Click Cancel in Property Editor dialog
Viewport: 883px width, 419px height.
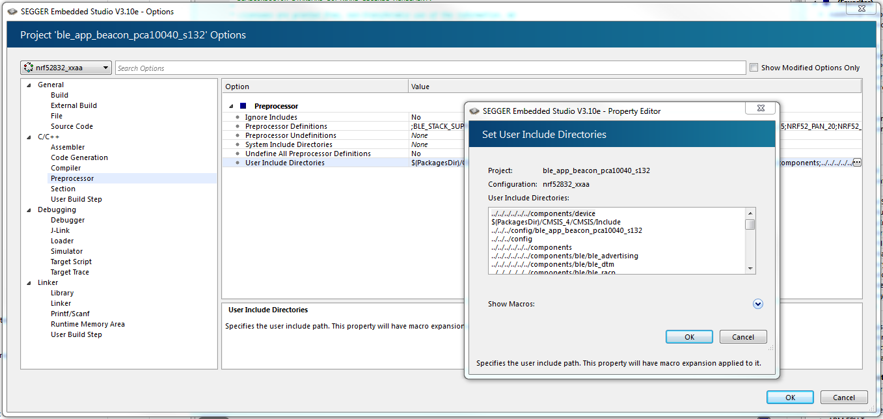743,337
